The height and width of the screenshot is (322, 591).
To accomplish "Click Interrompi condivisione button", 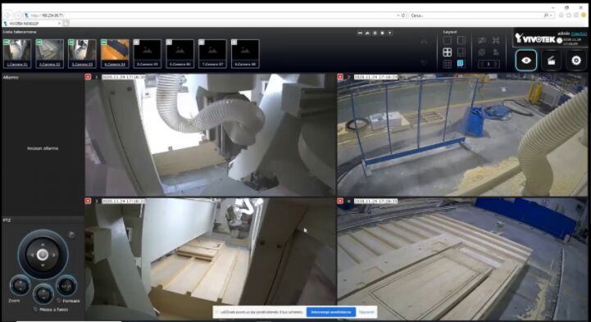I will (330, 312).
